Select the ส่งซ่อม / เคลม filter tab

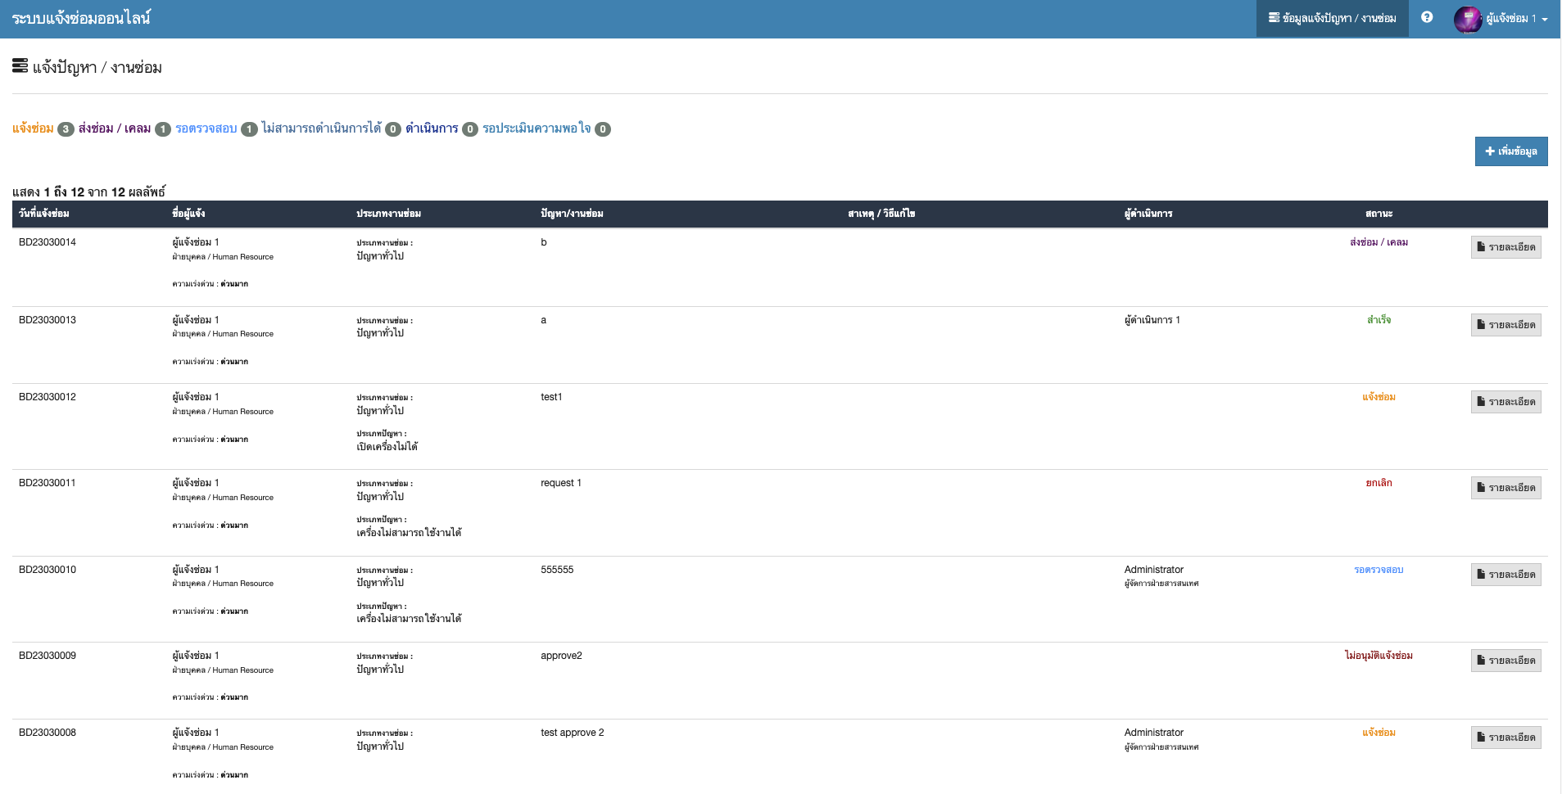pyautogui.click(x=115, y=129)
